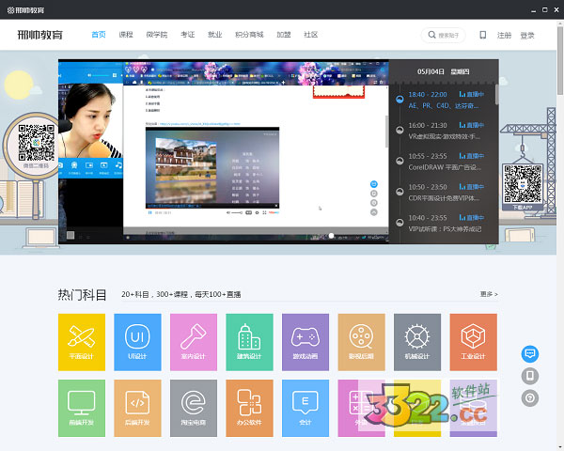Open the 'CorelDRAW 平面广告设...' course title
The image size is (564, 451).
pyautogui.click(x=445, y=167)
